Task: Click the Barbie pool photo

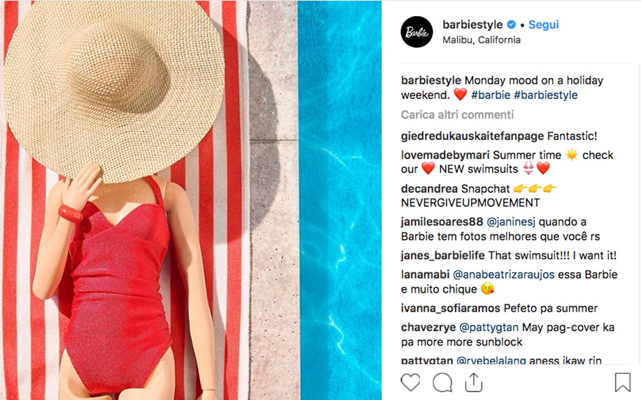Action: coord(191,200)
